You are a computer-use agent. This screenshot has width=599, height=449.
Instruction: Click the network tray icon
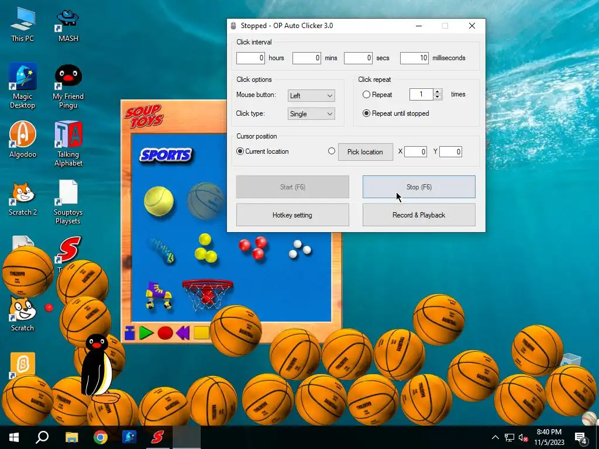point(510,437)
